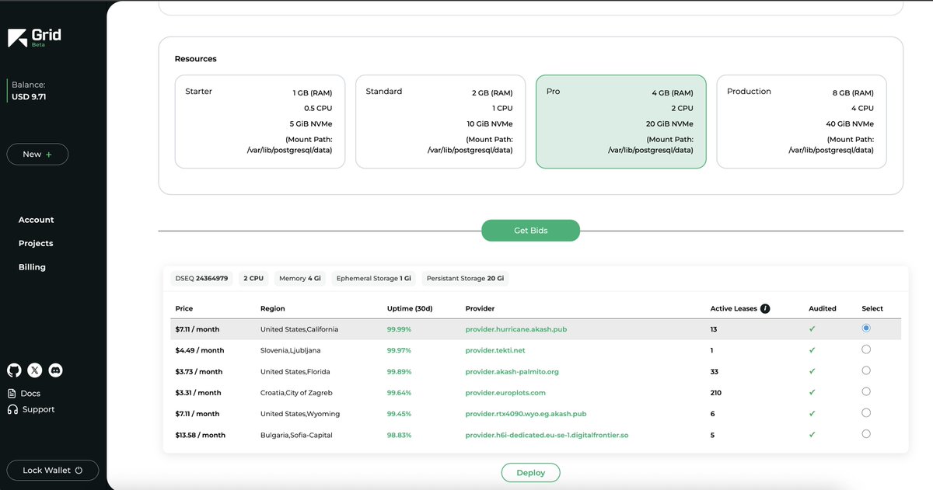Switch to the Standard plan
933x490 pixels.
pyautogui.click(x=441, y=120)
